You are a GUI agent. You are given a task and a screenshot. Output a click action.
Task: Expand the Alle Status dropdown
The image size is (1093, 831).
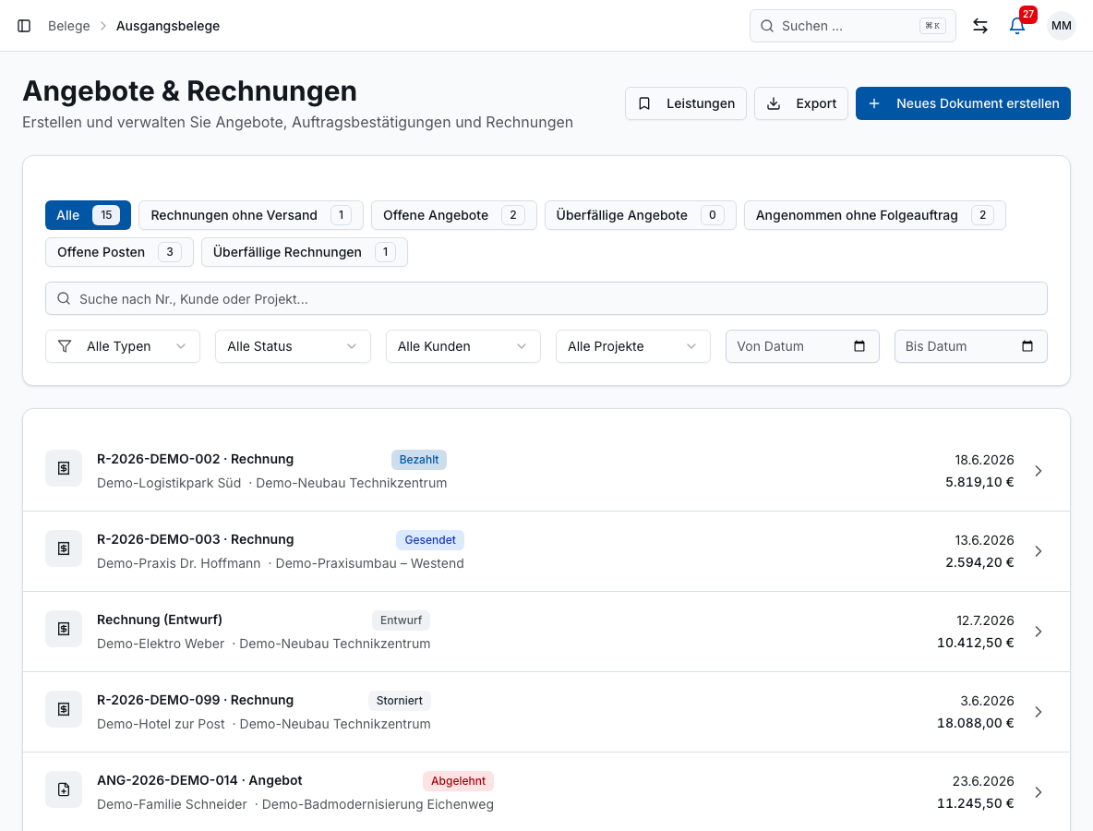[293, 346]
